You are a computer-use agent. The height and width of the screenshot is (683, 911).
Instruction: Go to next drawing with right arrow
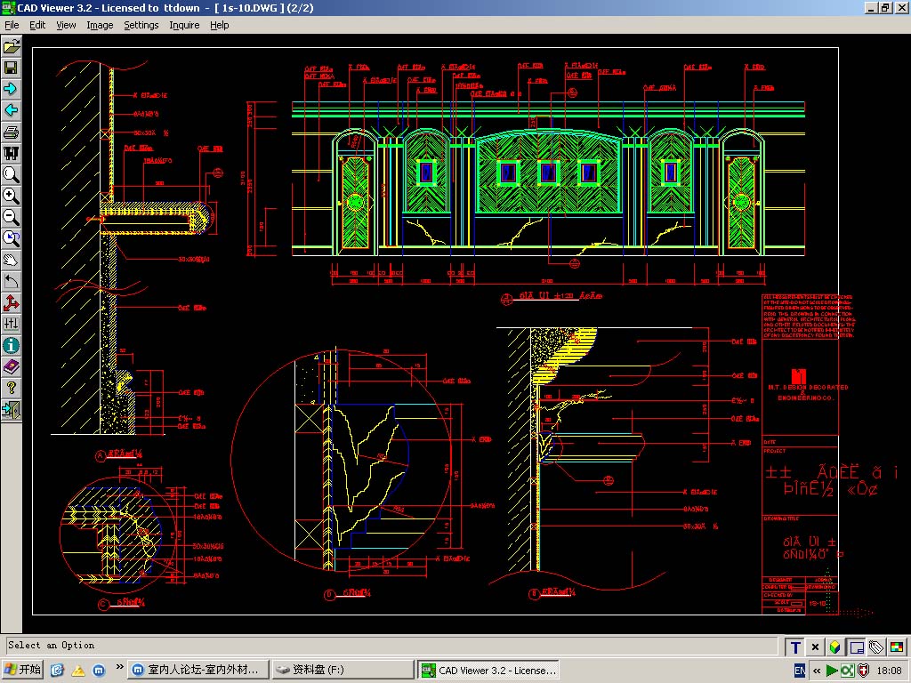[x=12, y=89]
